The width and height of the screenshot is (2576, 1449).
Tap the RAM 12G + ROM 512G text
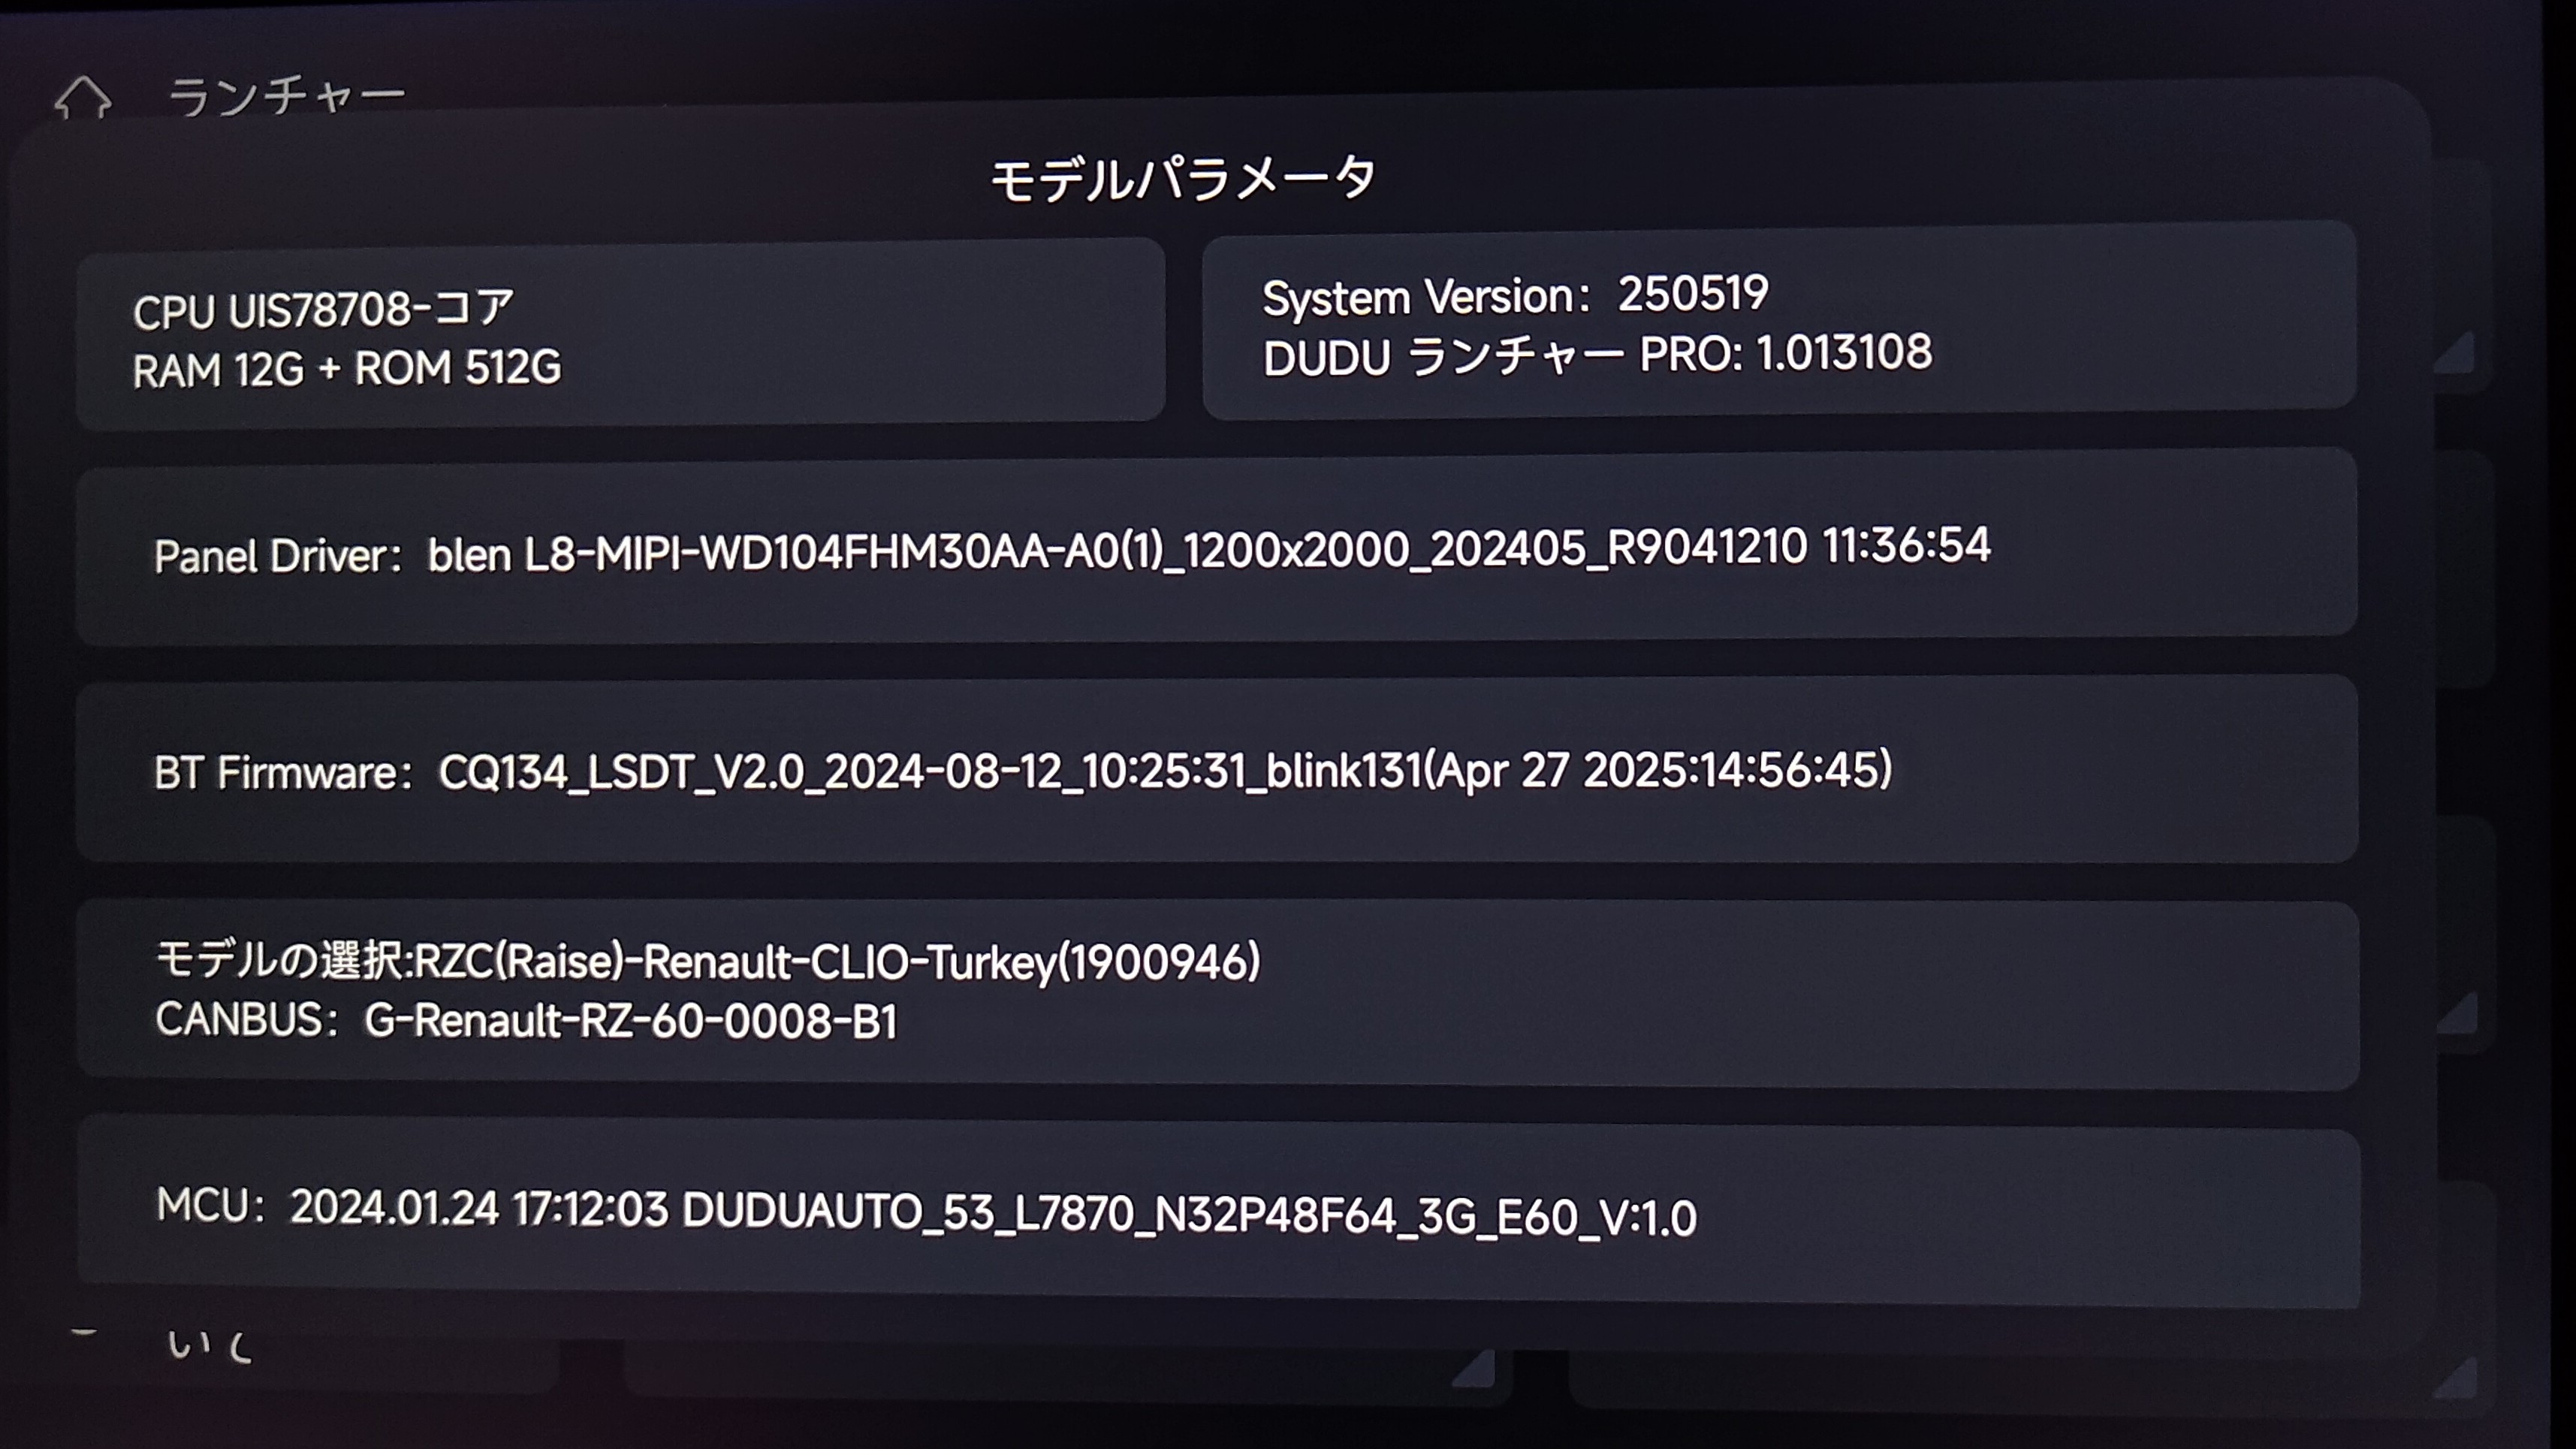347,369
